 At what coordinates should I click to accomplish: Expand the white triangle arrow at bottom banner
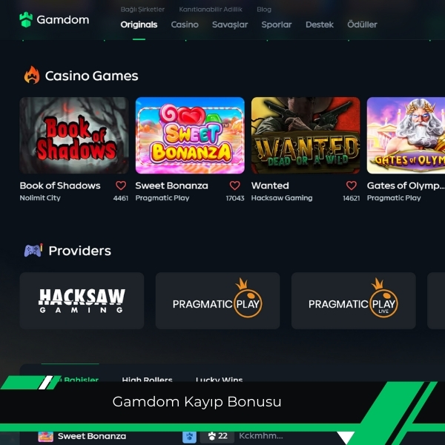(346, 438)
